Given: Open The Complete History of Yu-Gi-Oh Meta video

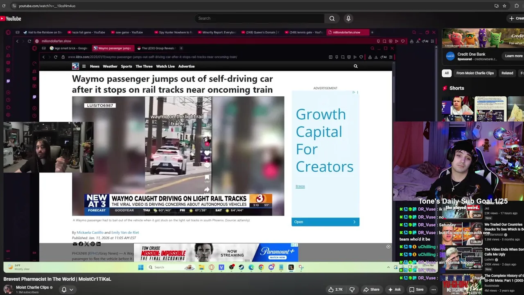Looking at the screenshot, I should point(504,278).
